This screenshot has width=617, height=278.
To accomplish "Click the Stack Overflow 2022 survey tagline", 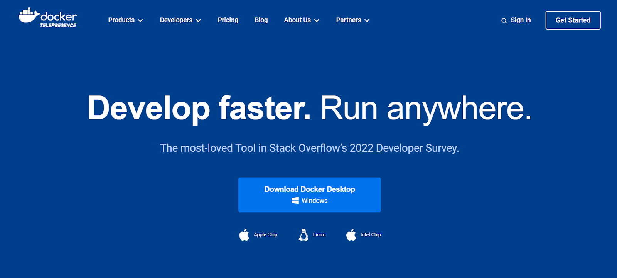I will coord(310,148).
